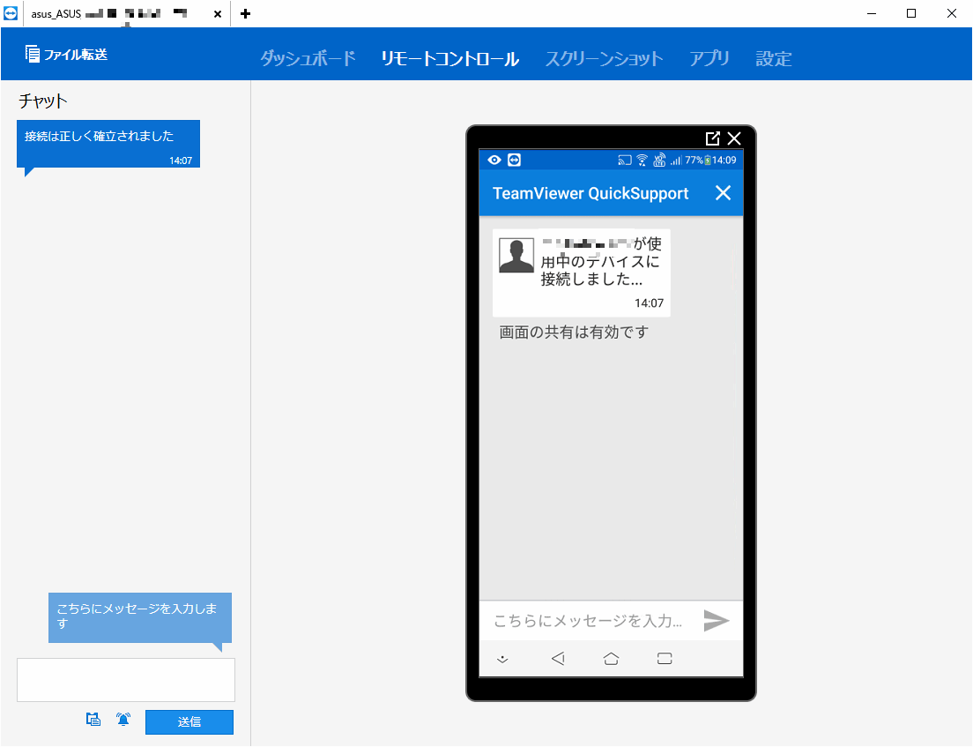Click the 送信 send button
The width and height of the screenshot is (973, 747).
[x=189, y=721]
